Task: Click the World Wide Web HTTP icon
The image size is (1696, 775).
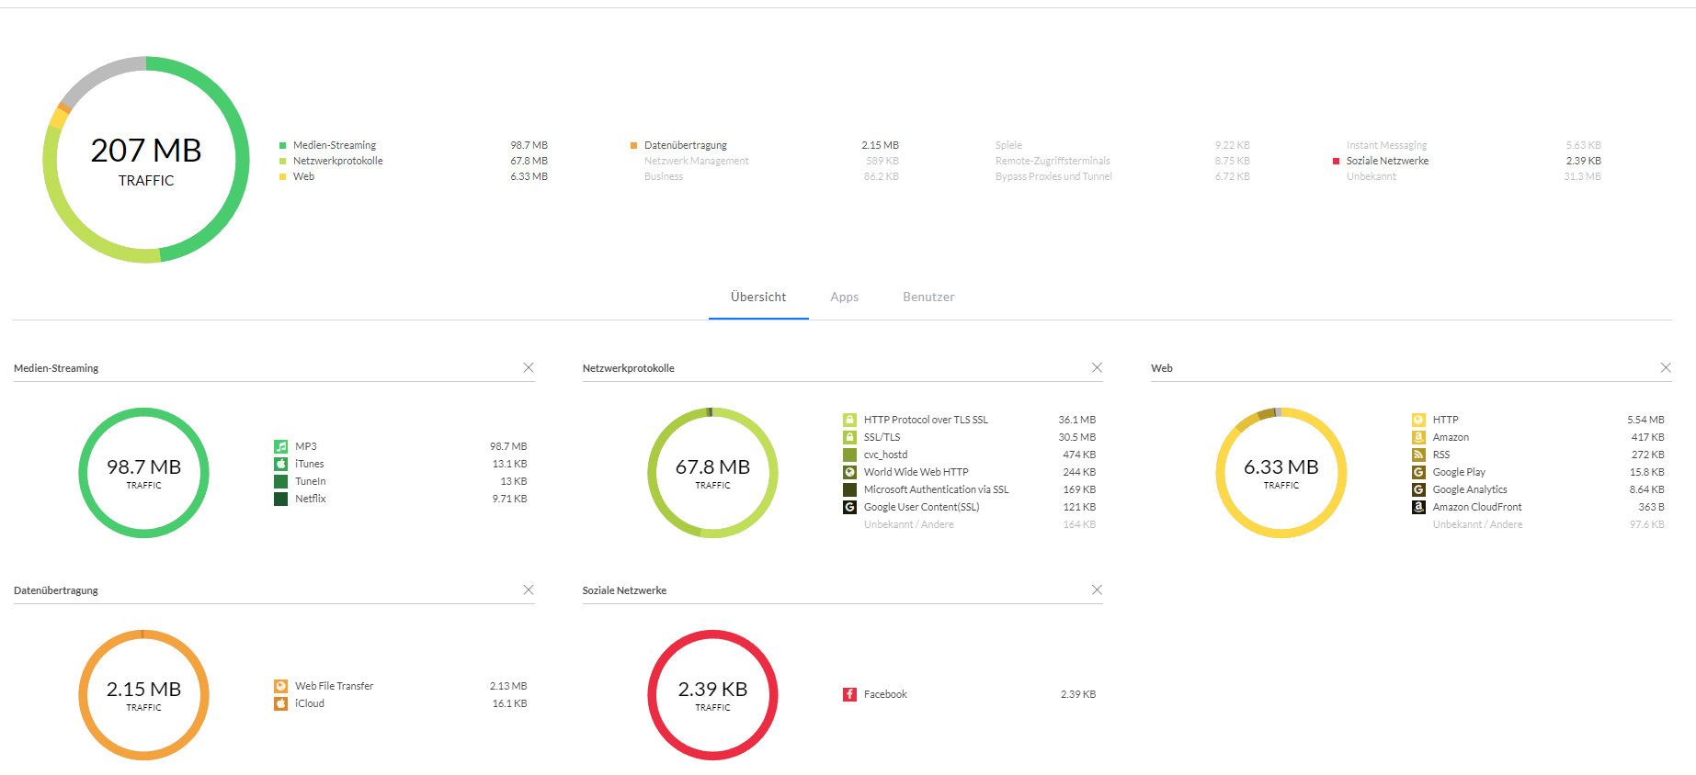Action: [849, 472]
